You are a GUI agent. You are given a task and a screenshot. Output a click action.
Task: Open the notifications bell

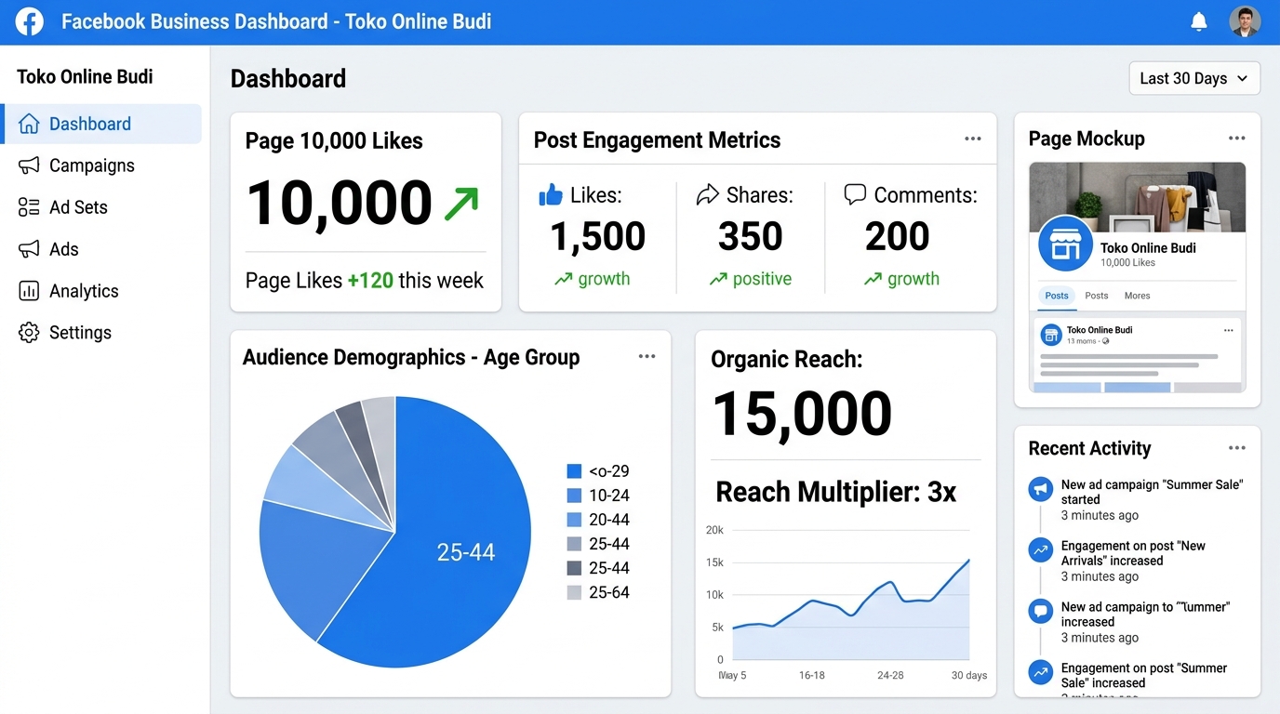pyautogui.click(x=1199, y=21)
